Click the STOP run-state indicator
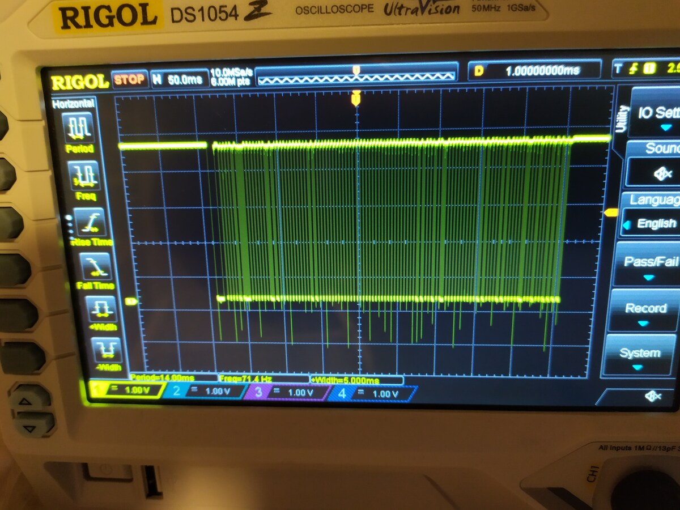Viewport: 680px width, 510px height. (130, 79)
